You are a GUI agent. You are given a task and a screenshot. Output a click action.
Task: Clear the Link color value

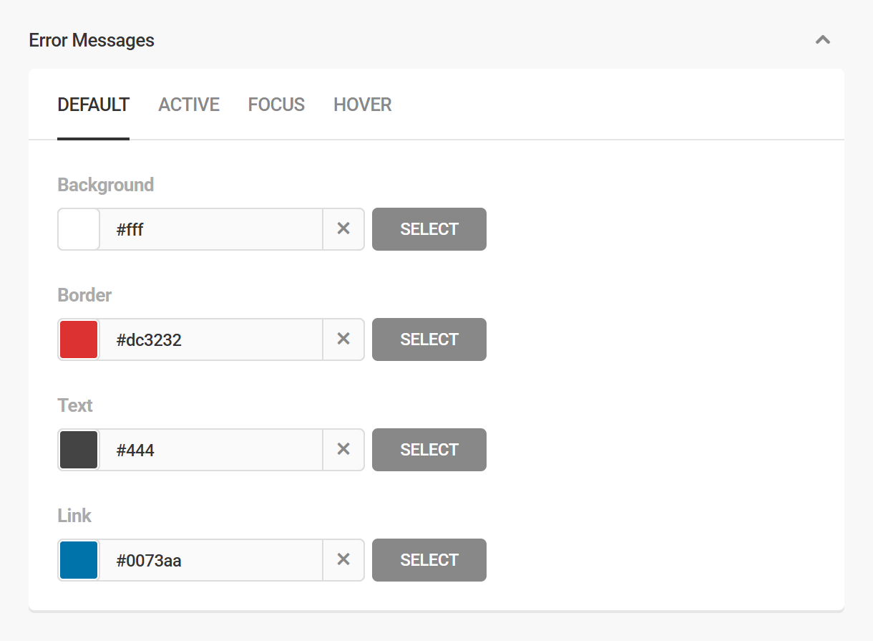pos(343,560)
